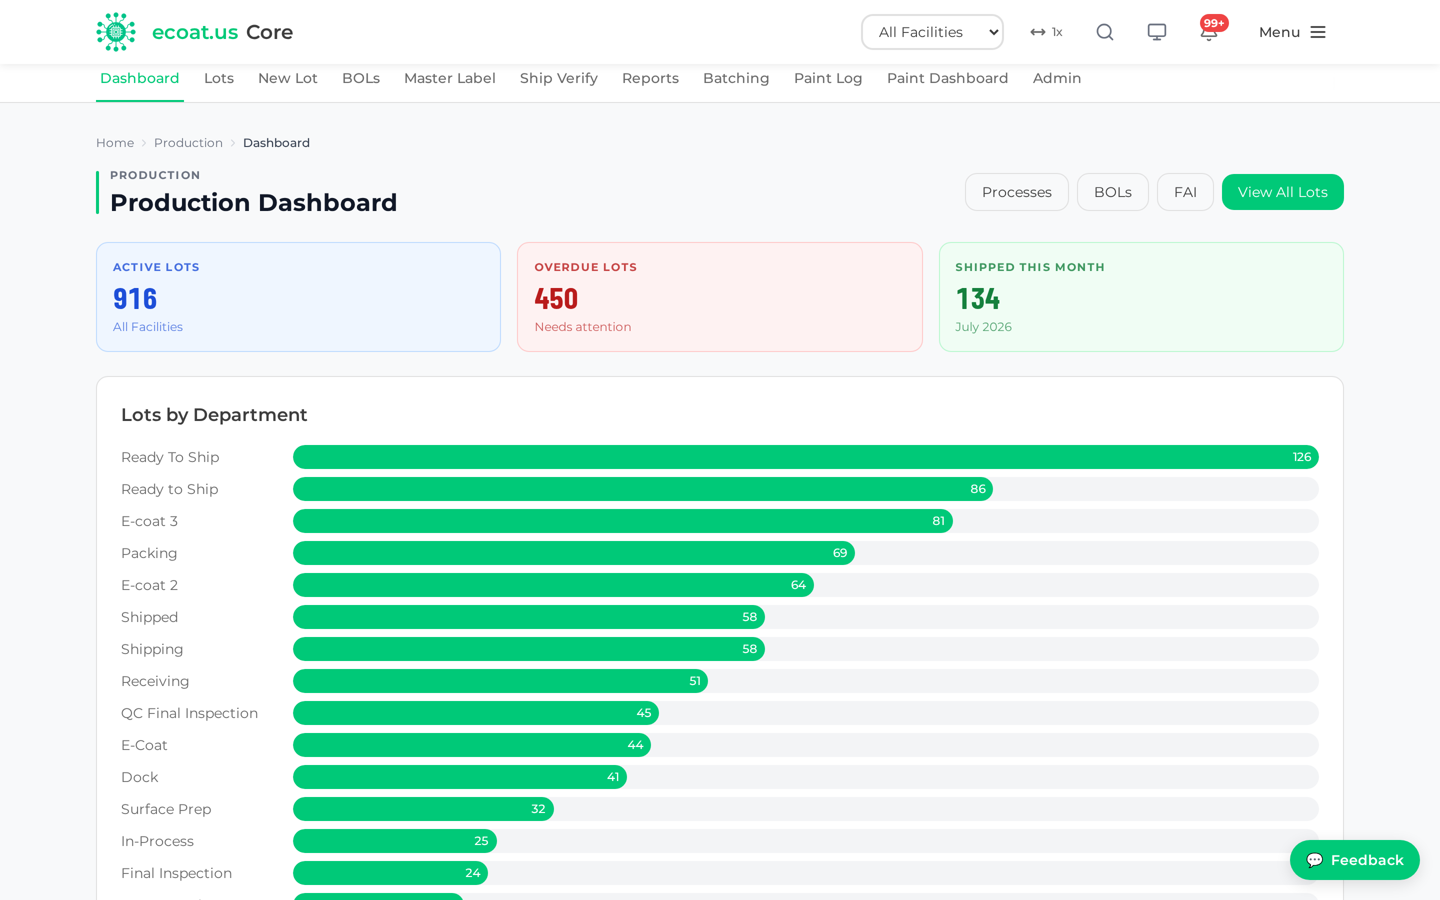Viewport: 1440px width, 900px height.
Task: Click the Shipping bar showing 58
Action: (x=529, y=649)
